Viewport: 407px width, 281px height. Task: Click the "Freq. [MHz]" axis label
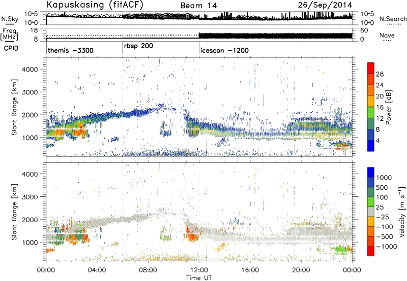[9, 34]
